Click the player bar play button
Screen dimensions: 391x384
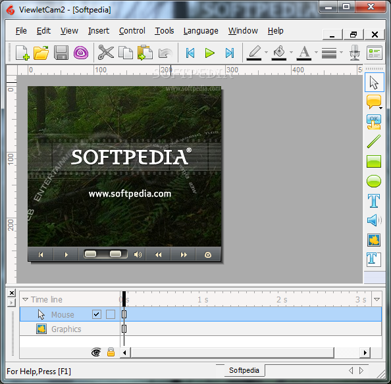(66, 254)
